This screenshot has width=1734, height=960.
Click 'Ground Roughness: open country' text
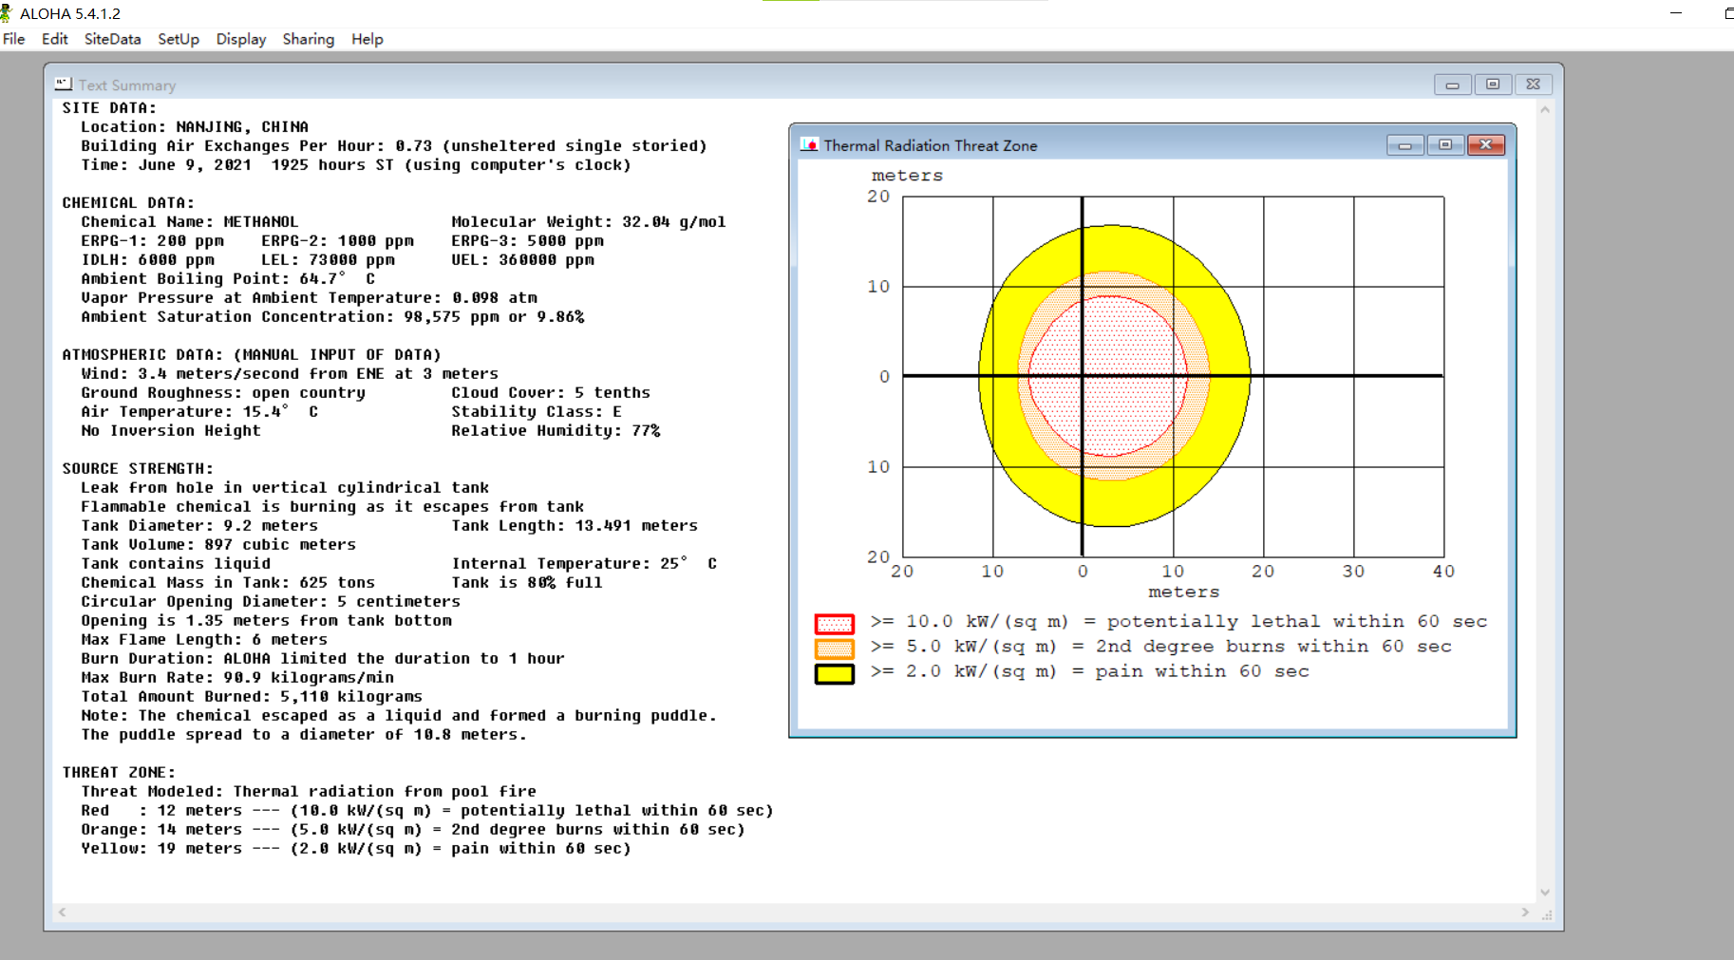(x=223, y=393)
